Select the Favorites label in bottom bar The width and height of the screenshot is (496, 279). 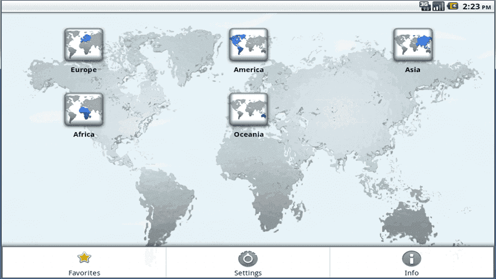[84, 273]
